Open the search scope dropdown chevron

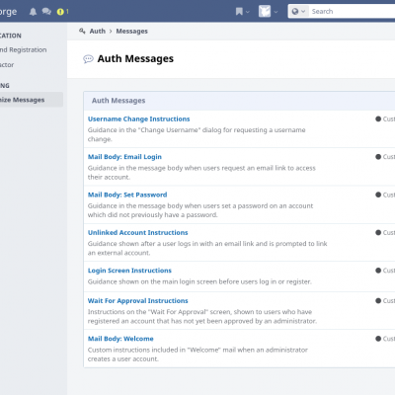pyautogui.click(x=303, y=12)
